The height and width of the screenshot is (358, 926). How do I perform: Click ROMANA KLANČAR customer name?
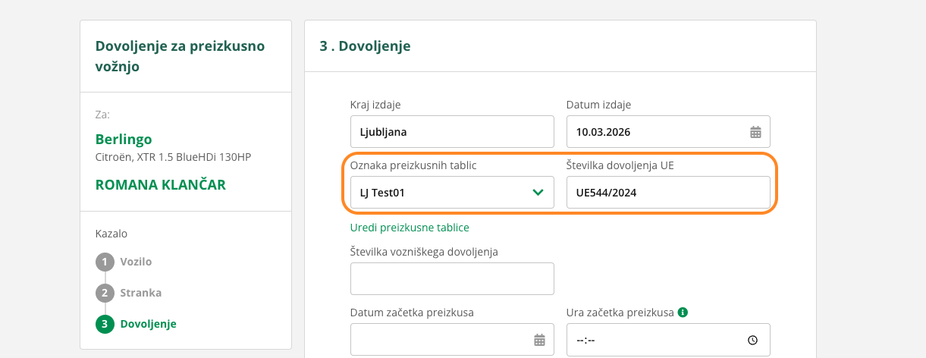point(161,185)
